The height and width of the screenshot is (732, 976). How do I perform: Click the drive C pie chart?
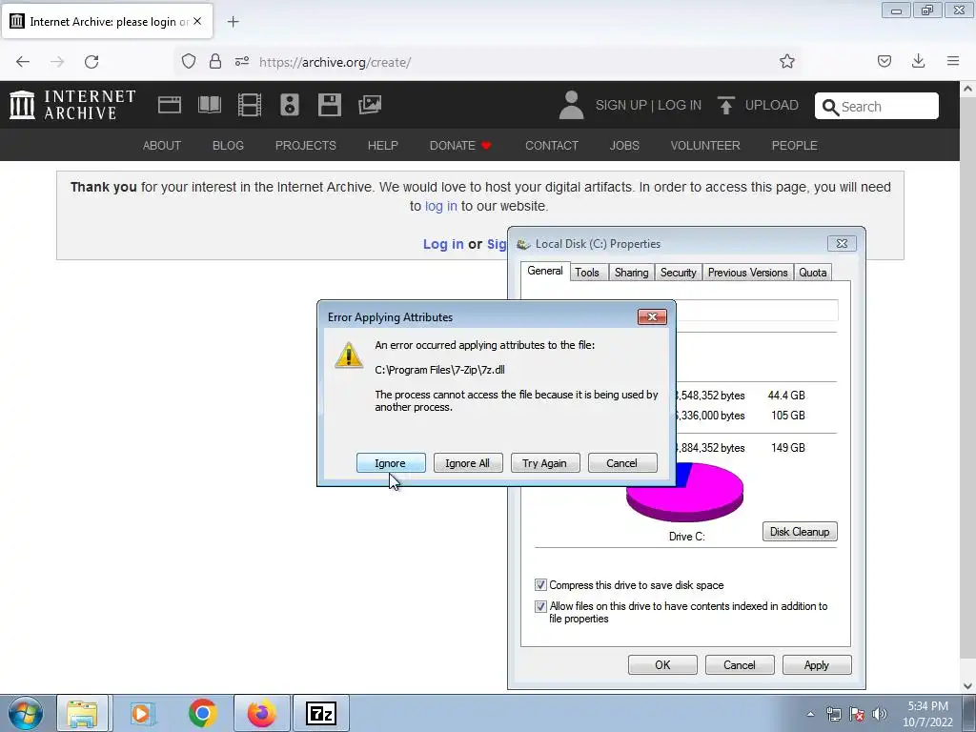pyautogui.click(x=684, y=492)
